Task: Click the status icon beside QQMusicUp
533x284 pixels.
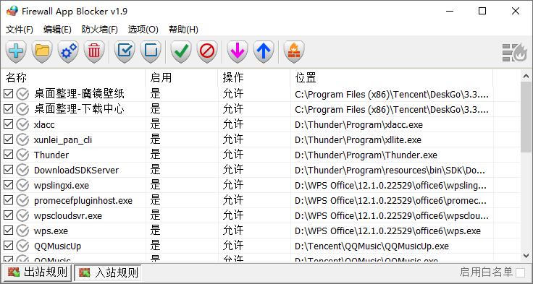Action: pos(22,246)
